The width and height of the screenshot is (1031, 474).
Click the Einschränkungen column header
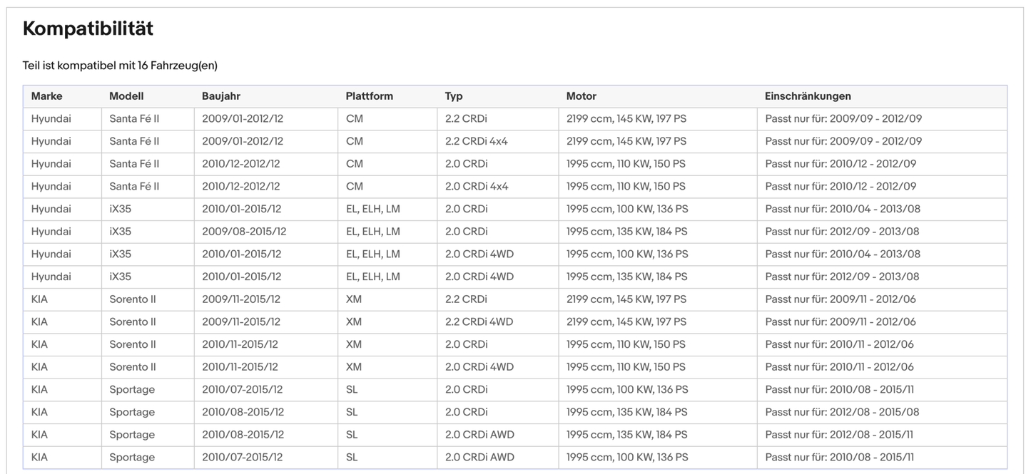click(x=808, y=96)
